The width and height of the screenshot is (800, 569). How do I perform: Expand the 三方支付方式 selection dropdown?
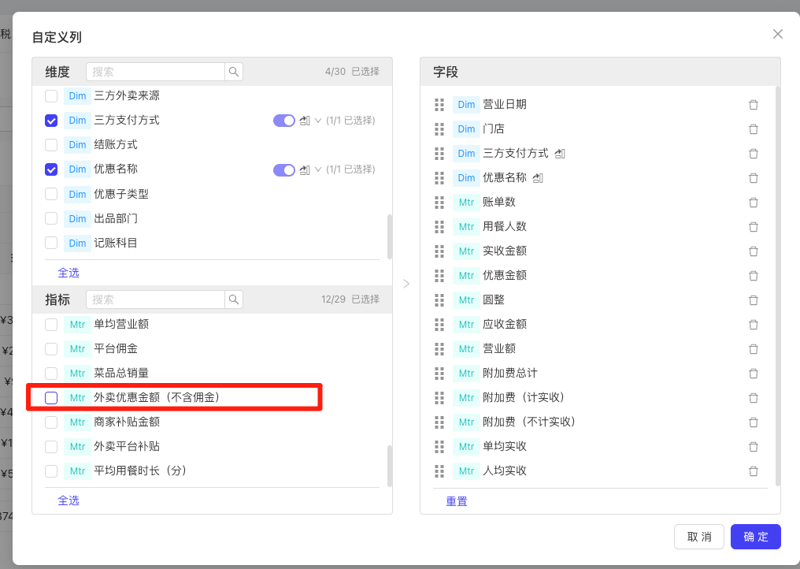click(318, 121)
